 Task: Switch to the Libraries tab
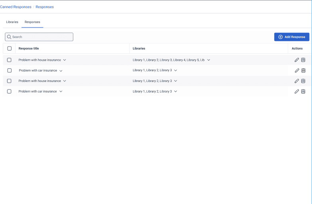[x=12, y=22]
